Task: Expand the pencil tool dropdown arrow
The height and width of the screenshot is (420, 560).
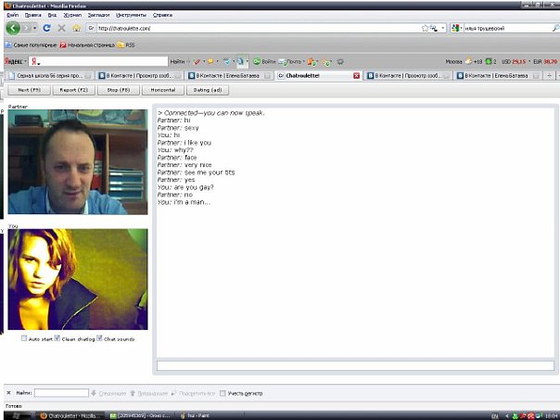Action: point(204,62)
